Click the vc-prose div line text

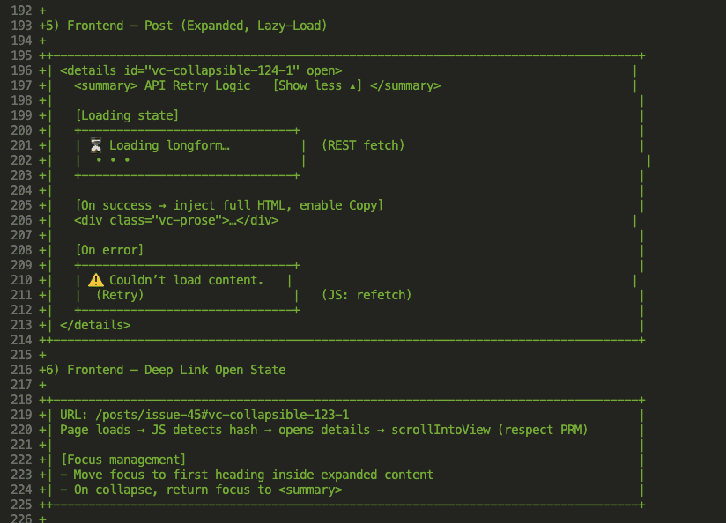coord(176,220)
